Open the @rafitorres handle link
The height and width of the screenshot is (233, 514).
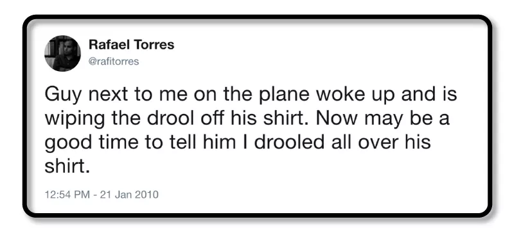pos(114,61)
